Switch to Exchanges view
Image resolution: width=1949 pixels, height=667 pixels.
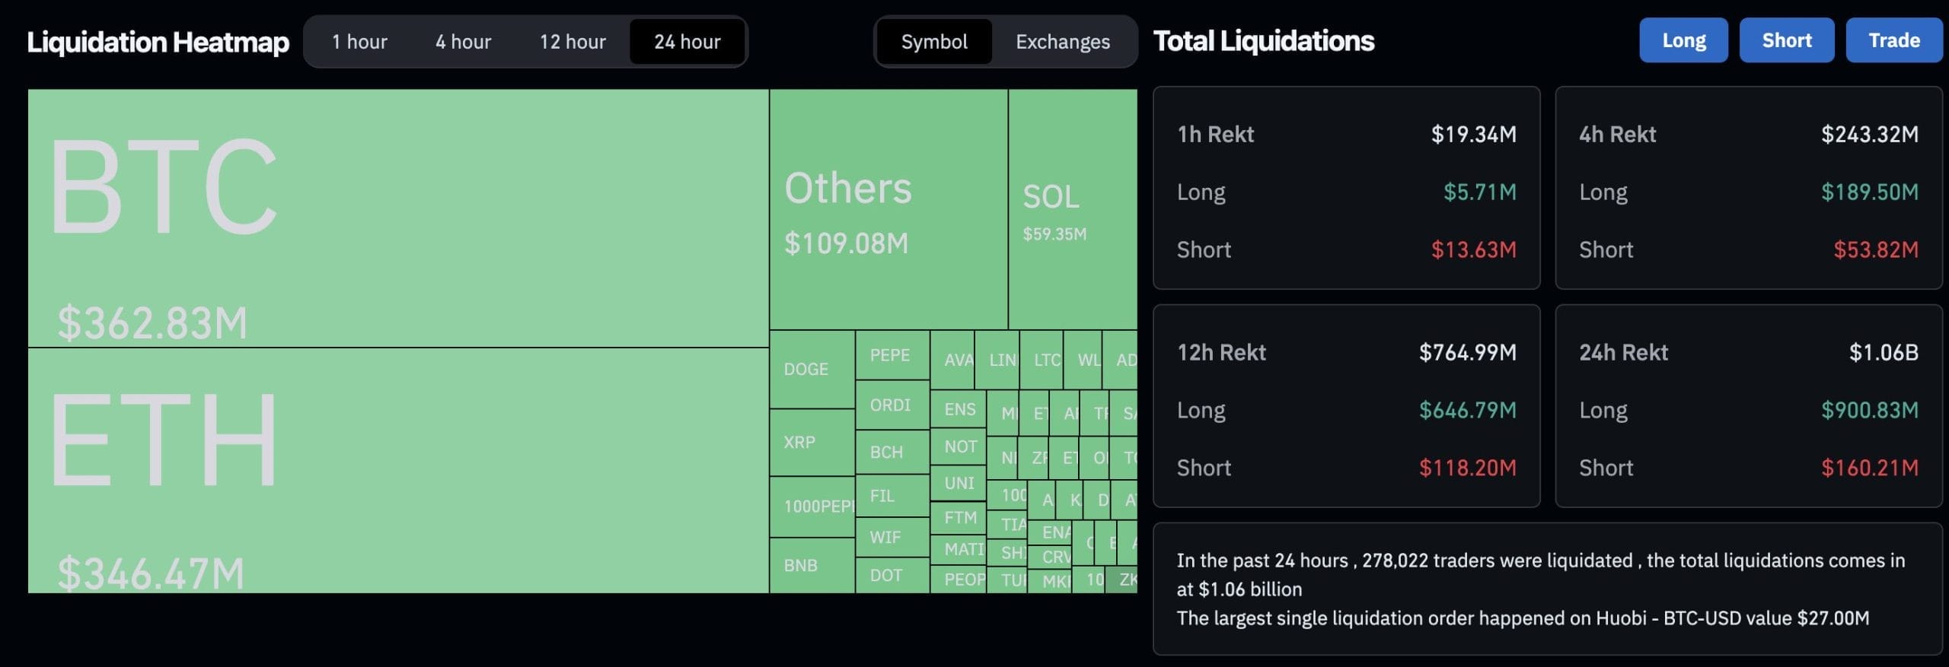(x=1063, y=42)
